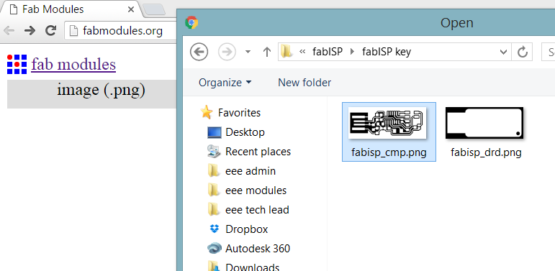The image size is (555, 271).
Task: Click fabISP in the breadcrumb path
Action: (x=328, y=52)
